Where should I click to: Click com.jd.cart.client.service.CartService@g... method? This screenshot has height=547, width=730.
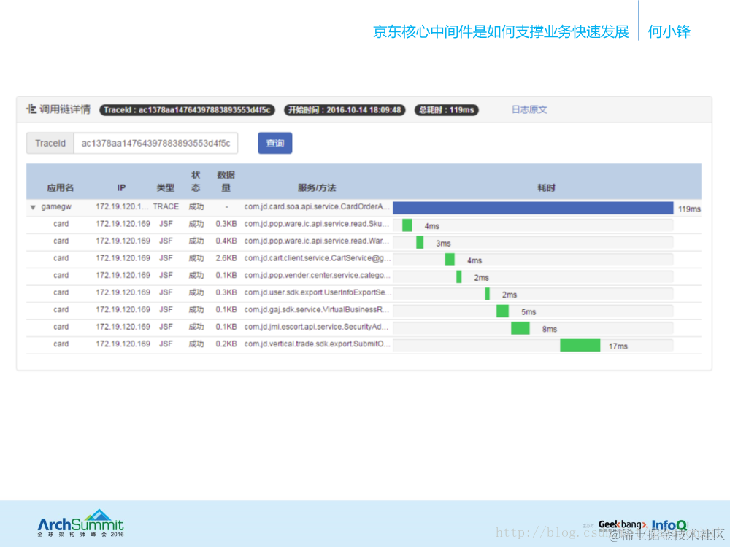click(317, 259)
